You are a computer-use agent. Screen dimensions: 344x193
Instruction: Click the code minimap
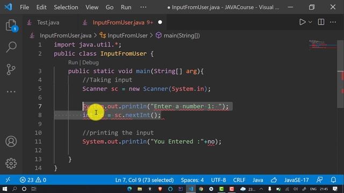(322, 45)
